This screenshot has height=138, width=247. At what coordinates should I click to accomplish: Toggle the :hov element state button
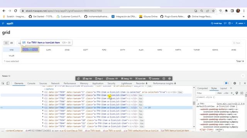pos(219,93)
